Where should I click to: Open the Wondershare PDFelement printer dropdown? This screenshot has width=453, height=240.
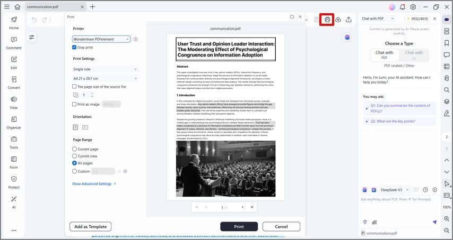pyautogui.click(x=101, y=39)
